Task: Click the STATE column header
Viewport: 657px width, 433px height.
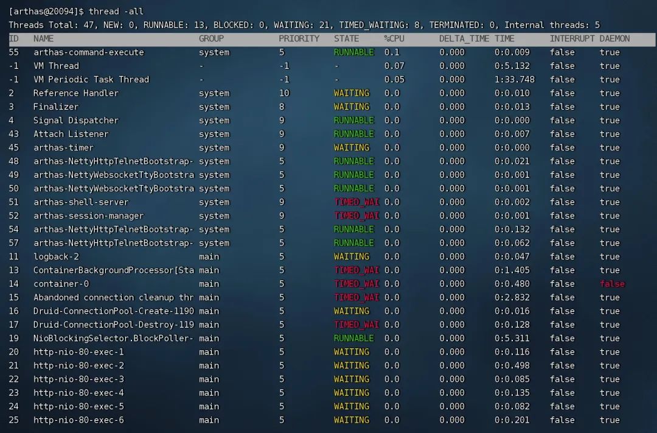Action: click(346, 38)
